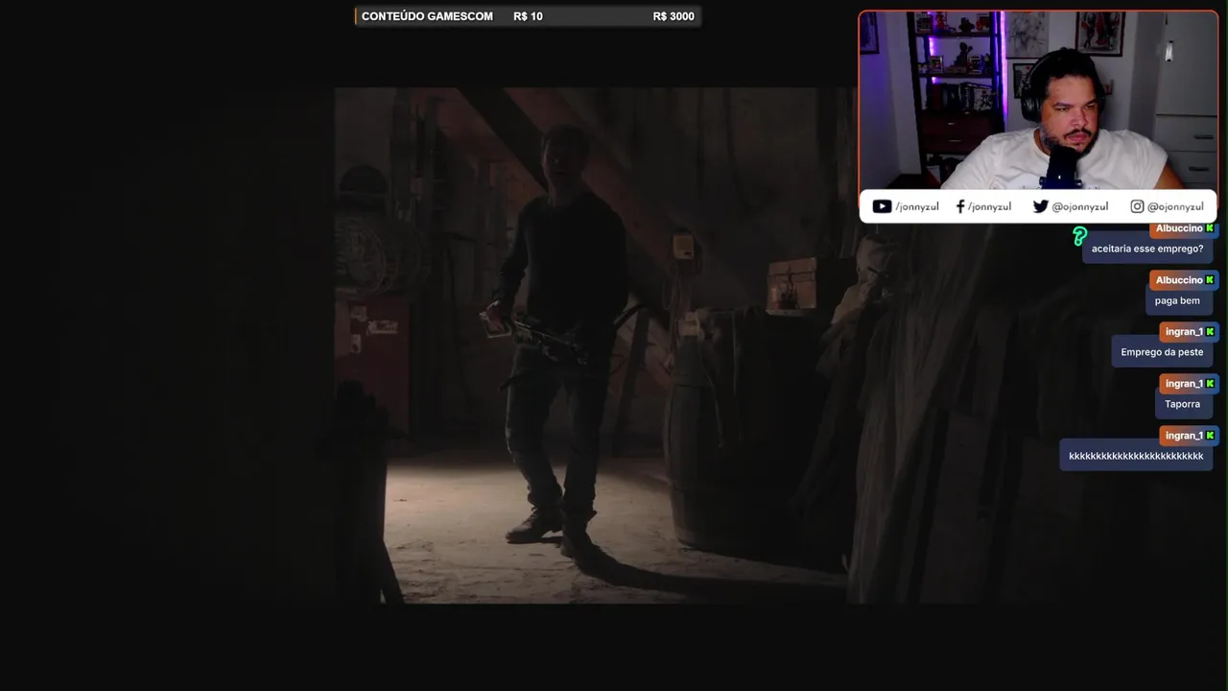
Task: Select chat message 'aceitaria esse emprego?'
Action: 1147,249
